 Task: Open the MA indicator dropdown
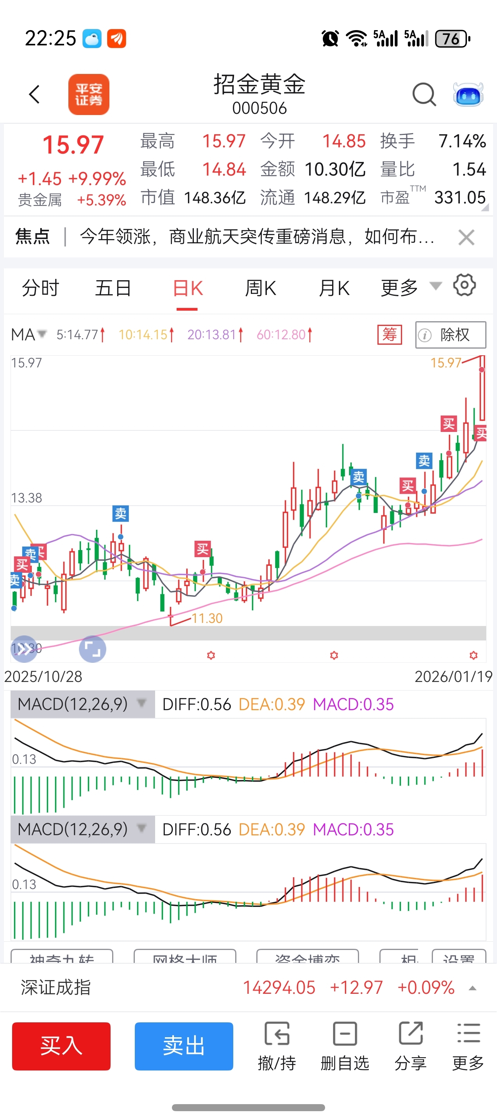coord(28,335)
